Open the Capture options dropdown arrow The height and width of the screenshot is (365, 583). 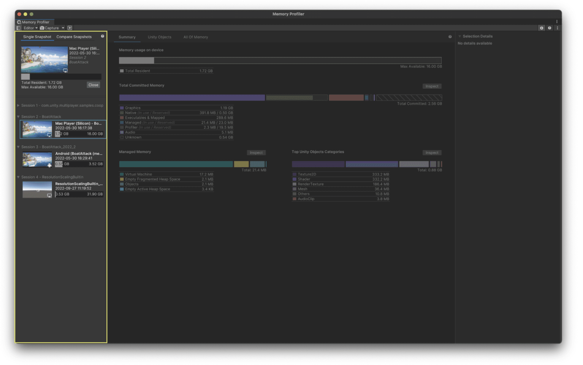pyautogui.click(x=63, y=28)
